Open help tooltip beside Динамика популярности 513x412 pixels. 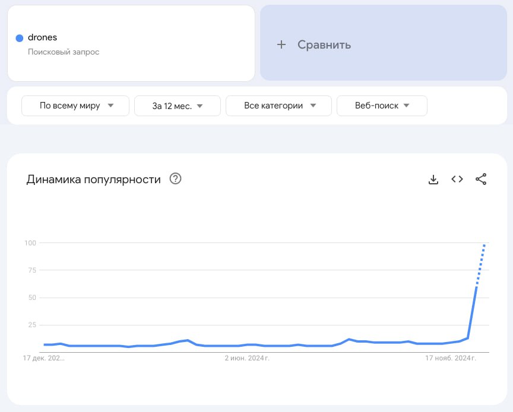pyautogui.click(x=175, y=179)
